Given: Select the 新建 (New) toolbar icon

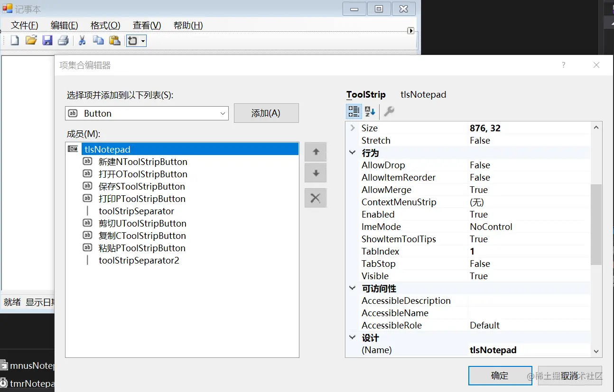Looking at the screenshot, I should 14,40.
